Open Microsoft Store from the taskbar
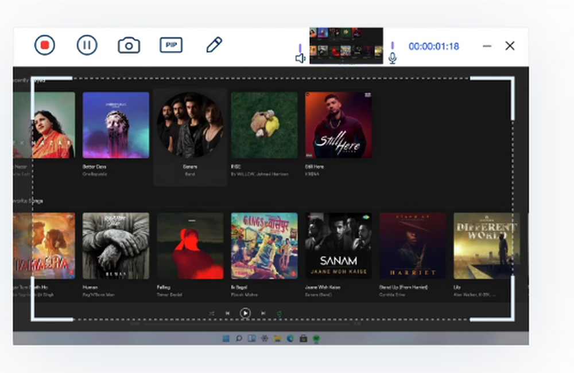574x373 pixels. tap(303, 339)
